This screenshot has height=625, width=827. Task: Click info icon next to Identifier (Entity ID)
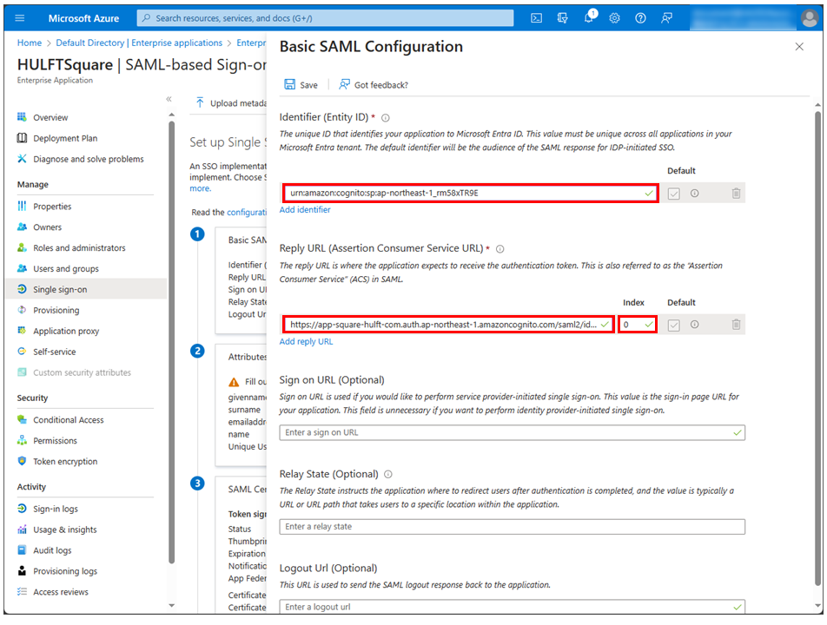click(x=386, y=117)
